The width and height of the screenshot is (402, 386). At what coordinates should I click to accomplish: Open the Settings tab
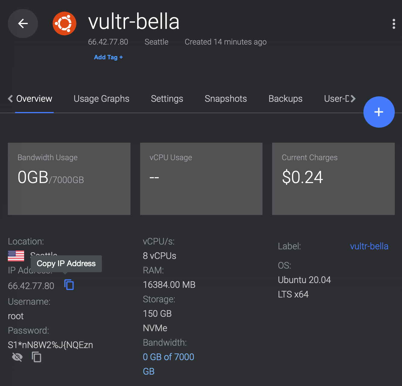[167, 99]
